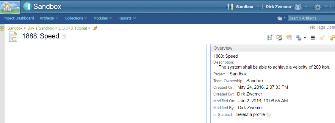
Task: Click the Home house icon
Action: tap(8, 7)
